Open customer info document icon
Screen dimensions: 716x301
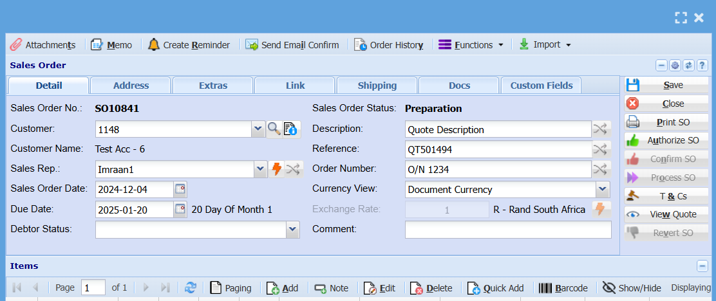(290, 129)
